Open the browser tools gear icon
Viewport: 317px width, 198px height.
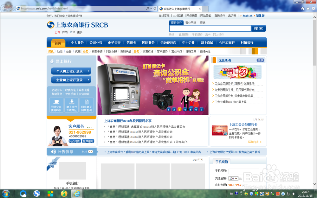click(314, 9)
